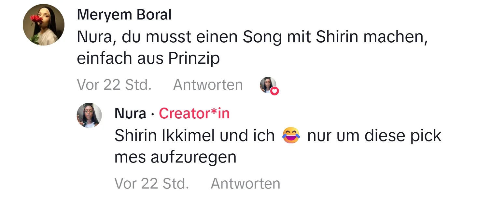Click the word "Prinzip" in the comment
Image resolution: width=477 pixels, height=197 pixels.
click(x=194, y=59)
